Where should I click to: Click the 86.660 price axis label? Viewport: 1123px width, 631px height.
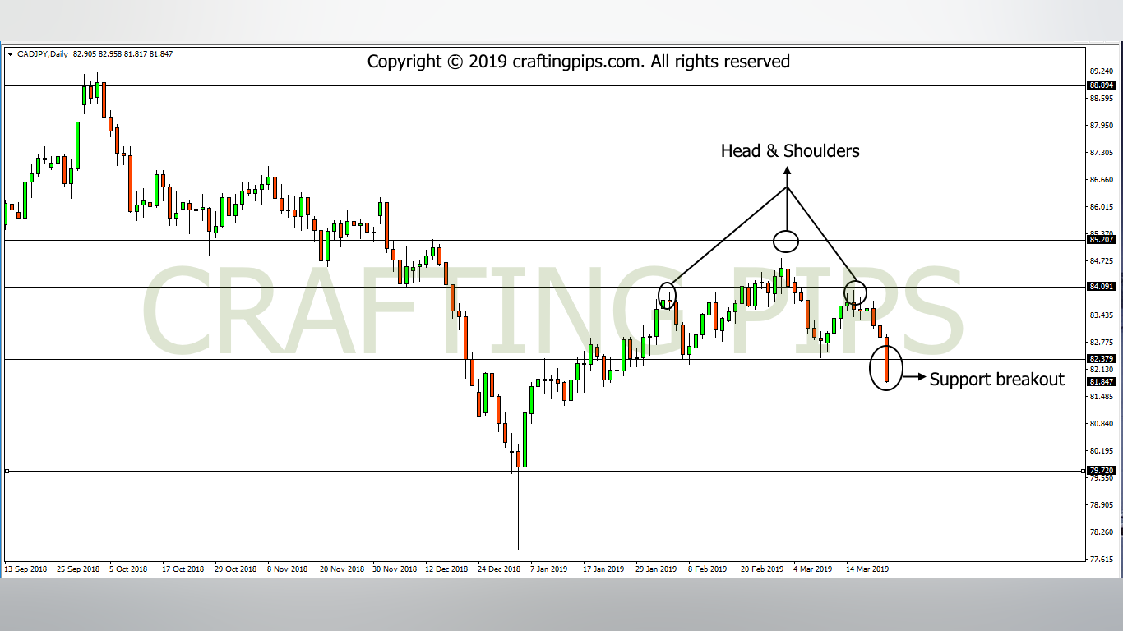point(1102,180)
